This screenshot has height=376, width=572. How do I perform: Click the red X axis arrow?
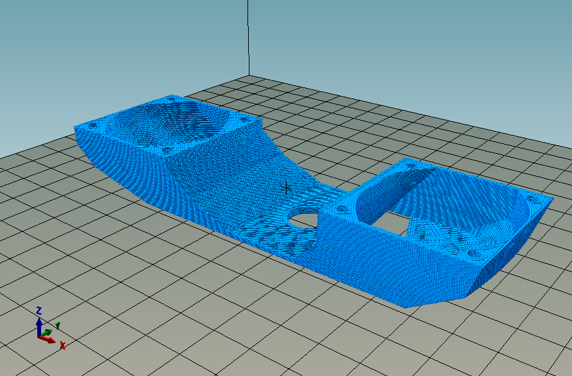coord(50,339)
